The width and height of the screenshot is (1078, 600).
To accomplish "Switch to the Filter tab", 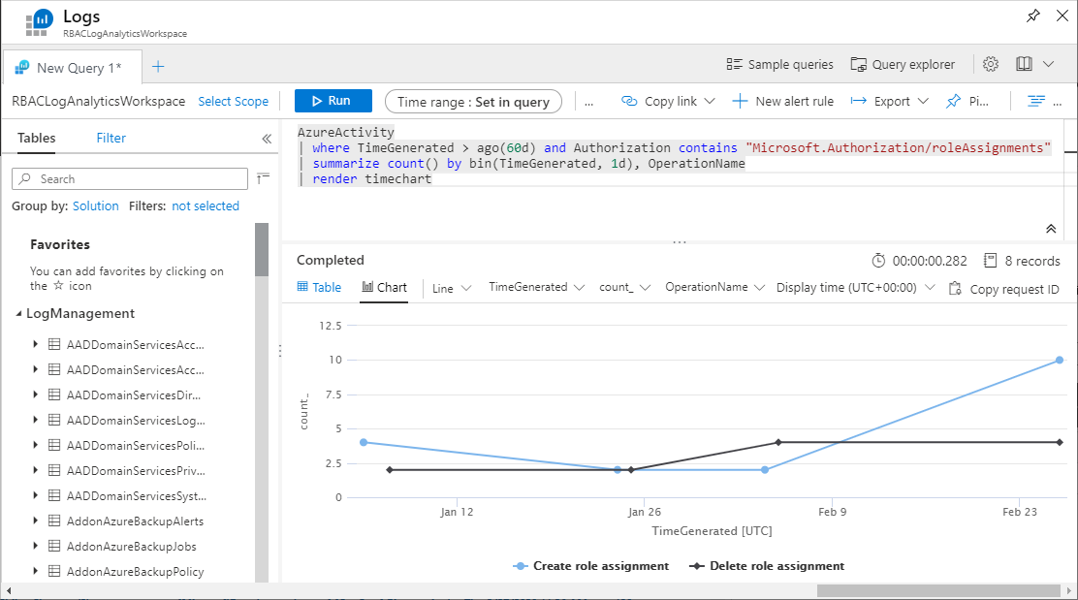I will click(x=111, y=138).
